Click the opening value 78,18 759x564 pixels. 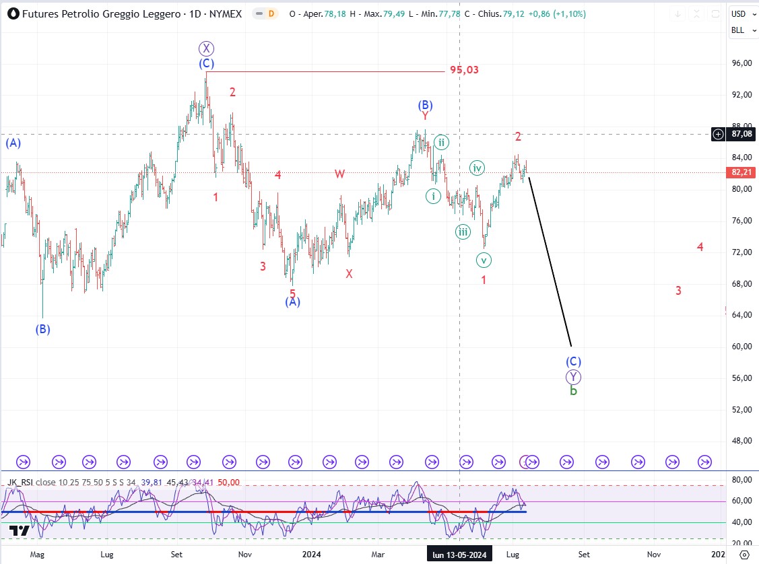[335, 14]
